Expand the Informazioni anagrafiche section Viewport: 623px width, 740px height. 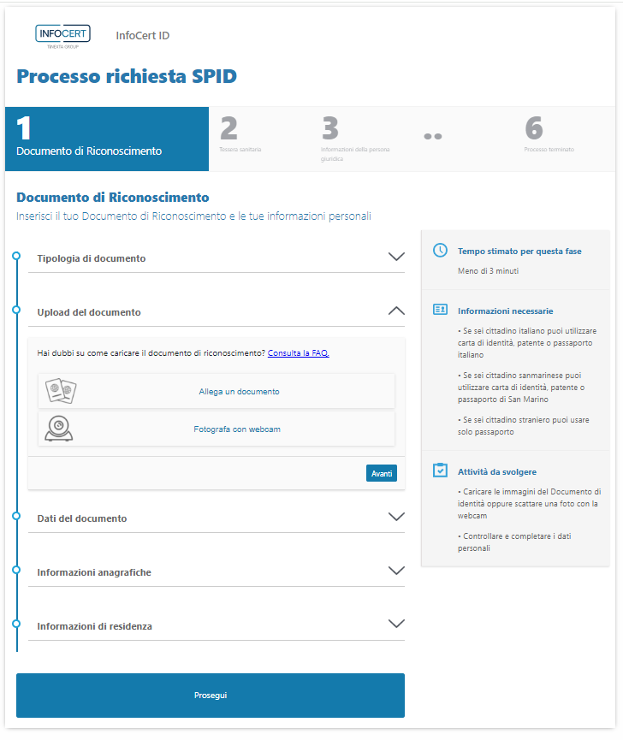pyautogui.click(x=395, y=571)
